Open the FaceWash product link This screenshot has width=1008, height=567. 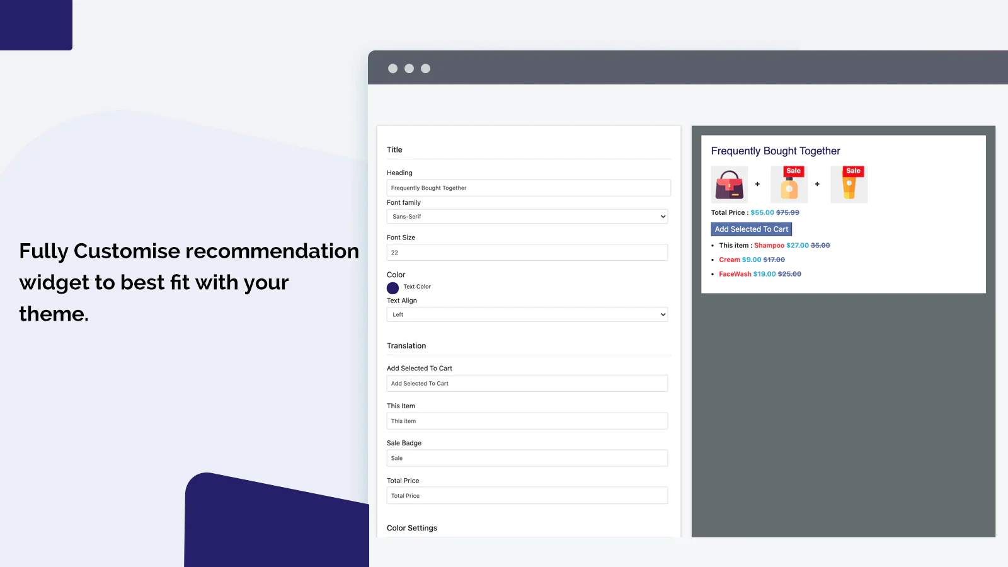[735, 274]
